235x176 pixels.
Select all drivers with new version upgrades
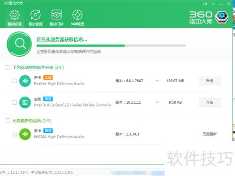point(8,68)
